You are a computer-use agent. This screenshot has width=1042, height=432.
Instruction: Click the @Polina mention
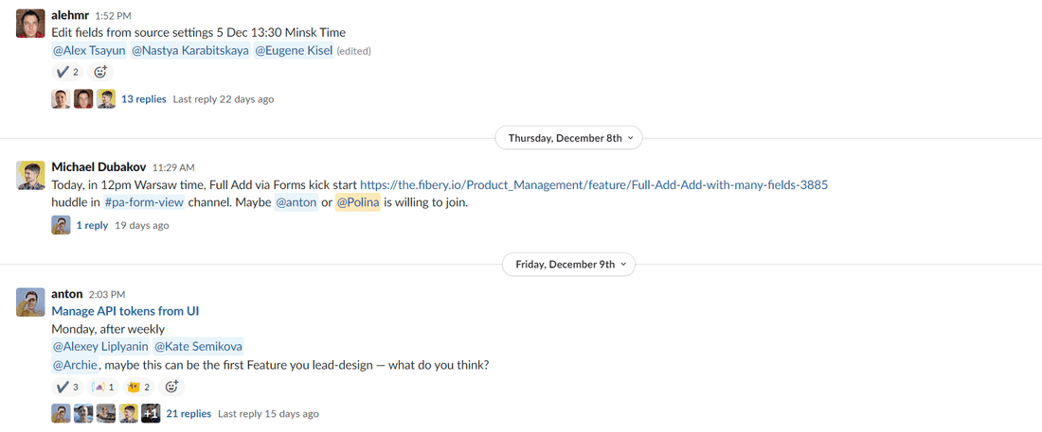(357, 202)
